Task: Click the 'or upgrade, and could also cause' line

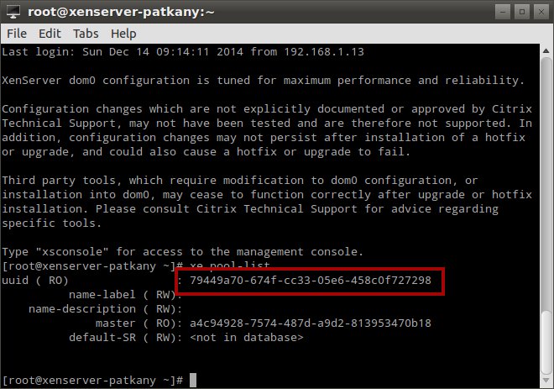Action: (x=206, y=152)
